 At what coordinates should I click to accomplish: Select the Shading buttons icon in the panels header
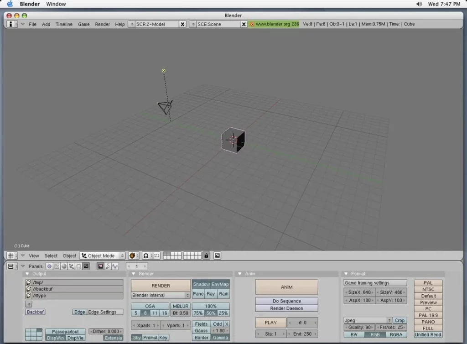click(x=64, y=266)
